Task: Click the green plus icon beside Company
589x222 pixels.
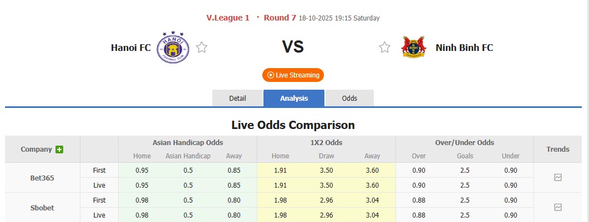Action: 59,149
